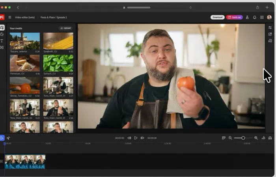This screenshot has height=177, width=276.
Task: Open the transitions panel in left sidebar
Action: 2,47
